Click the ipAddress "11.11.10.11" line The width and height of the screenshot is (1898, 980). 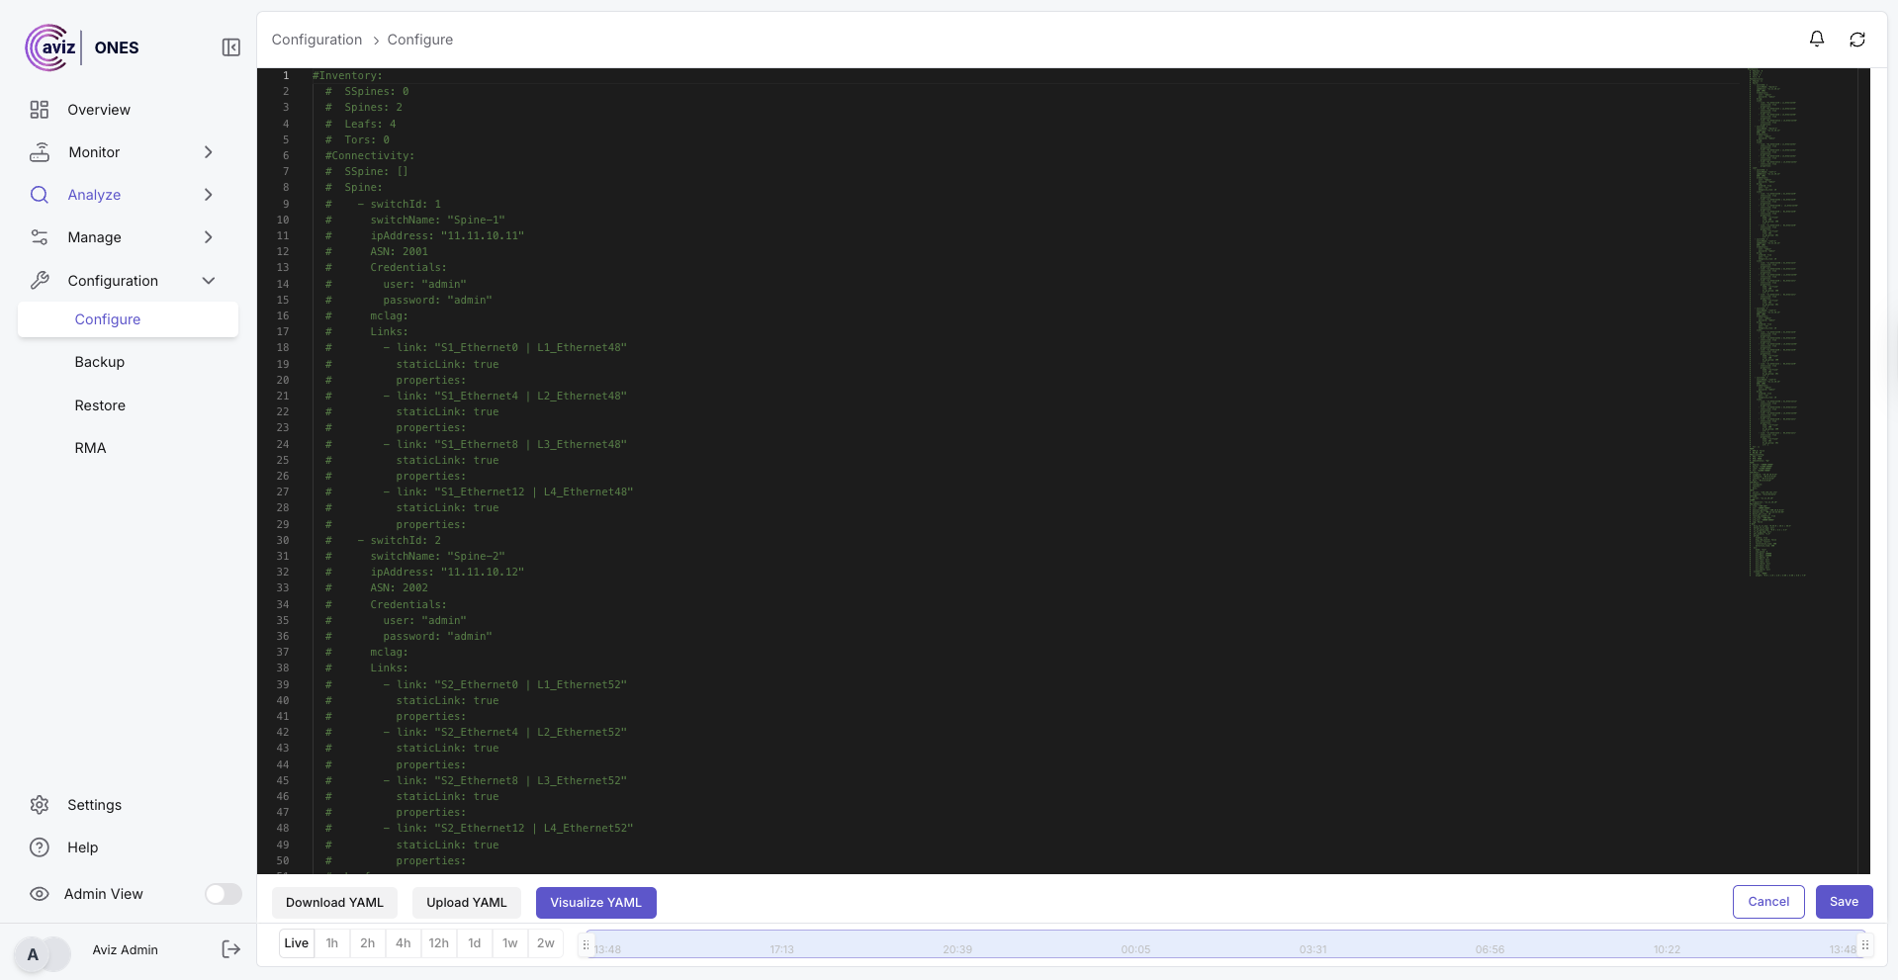(x=447, y=235)
